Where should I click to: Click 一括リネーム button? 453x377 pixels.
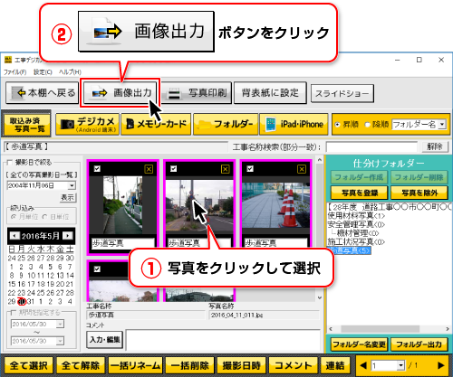pos(135,365)
